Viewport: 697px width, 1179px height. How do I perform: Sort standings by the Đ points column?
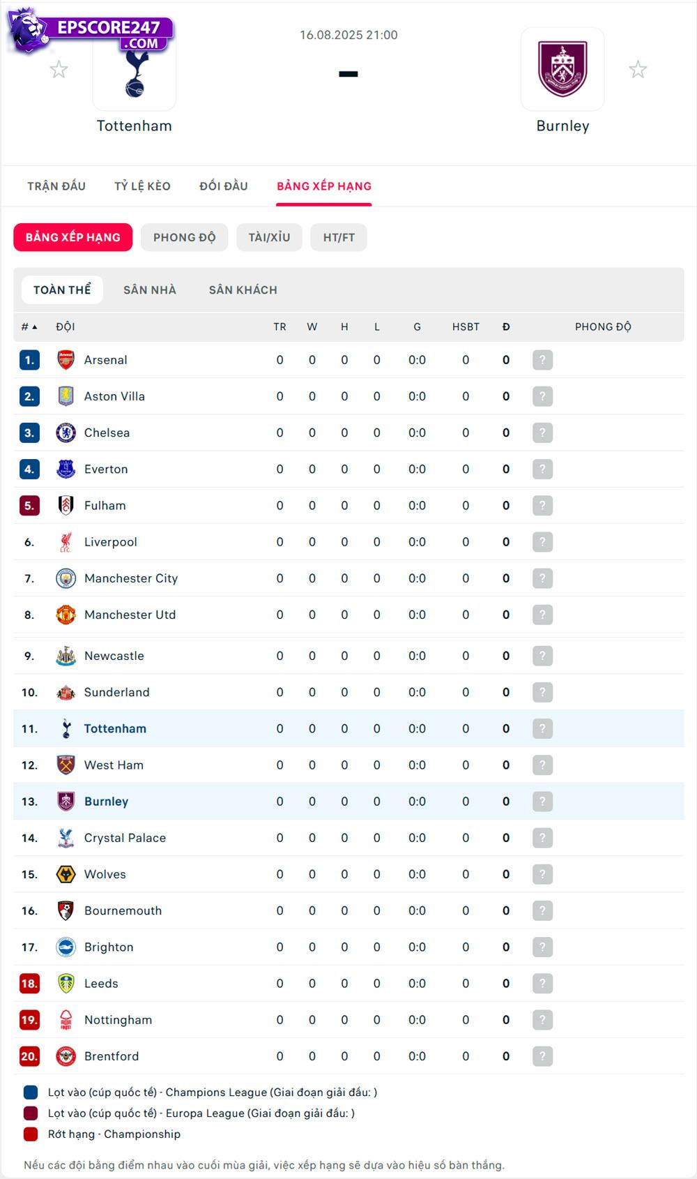point(506,326)
